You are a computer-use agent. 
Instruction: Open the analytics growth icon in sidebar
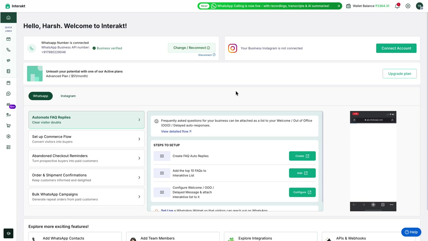8,115
